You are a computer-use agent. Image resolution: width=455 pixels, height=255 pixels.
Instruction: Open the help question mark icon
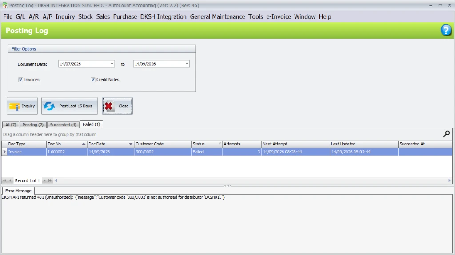[446, 30]
